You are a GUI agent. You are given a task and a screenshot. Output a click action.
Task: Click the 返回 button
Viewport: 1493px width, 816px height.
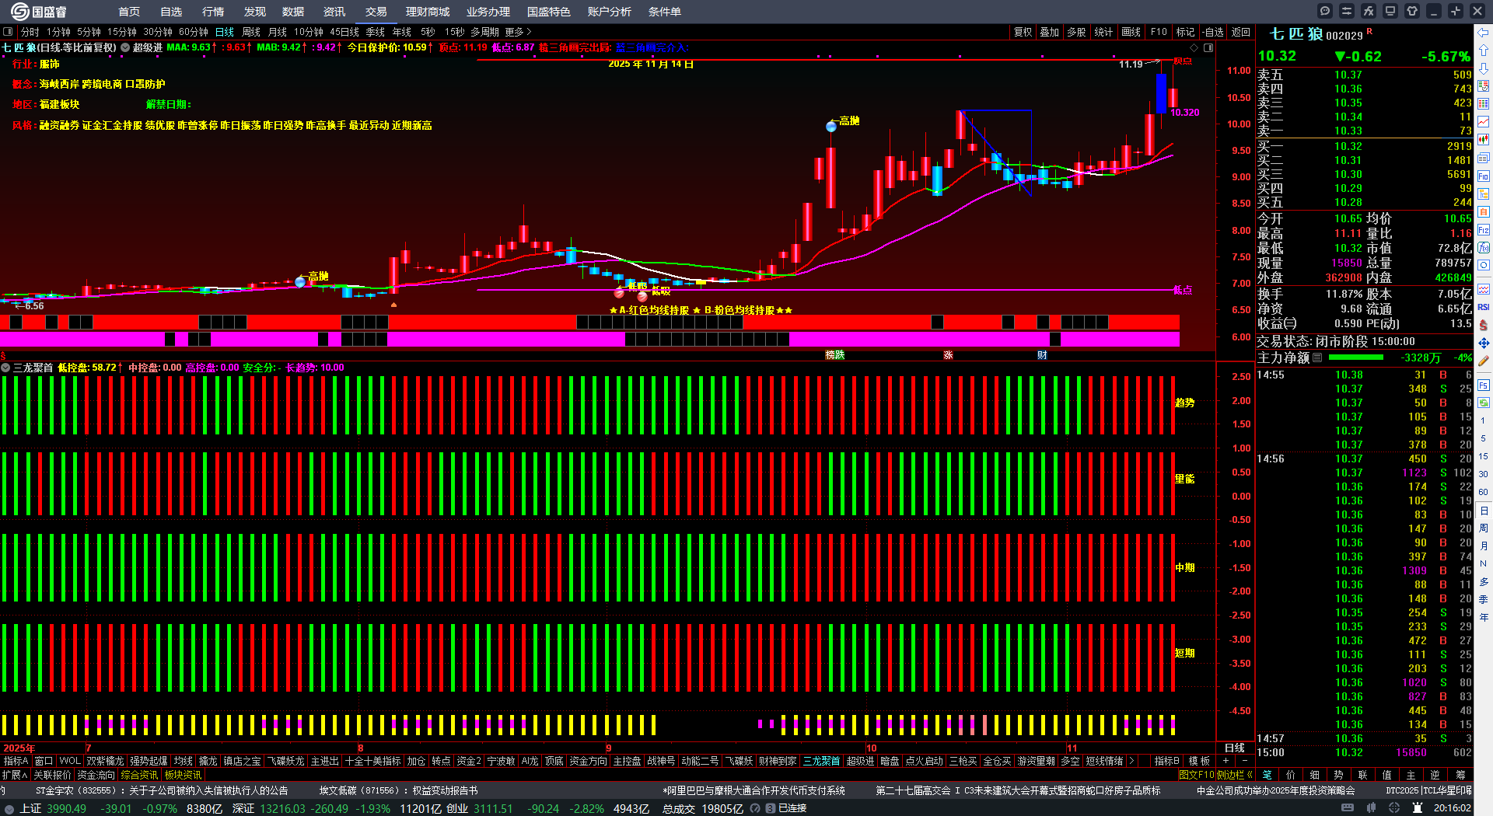click(x=1241, y=32)
